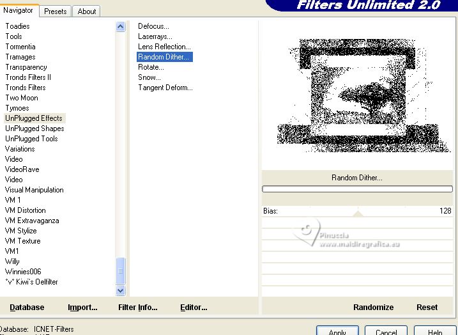Open the Help button
The width and height of the screenshot is (458, 335).
435,331
